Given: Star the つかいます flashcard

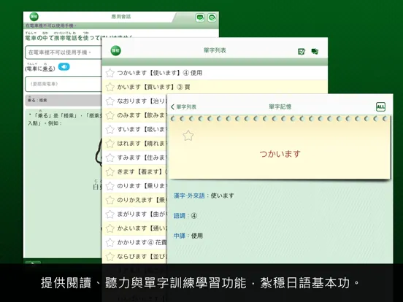Looking at the screenshot, I should click(188, 136).
